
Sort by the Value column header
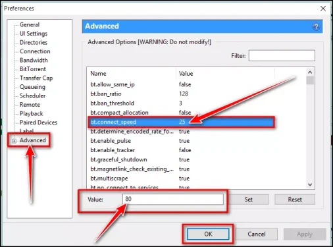coord(225,74)
